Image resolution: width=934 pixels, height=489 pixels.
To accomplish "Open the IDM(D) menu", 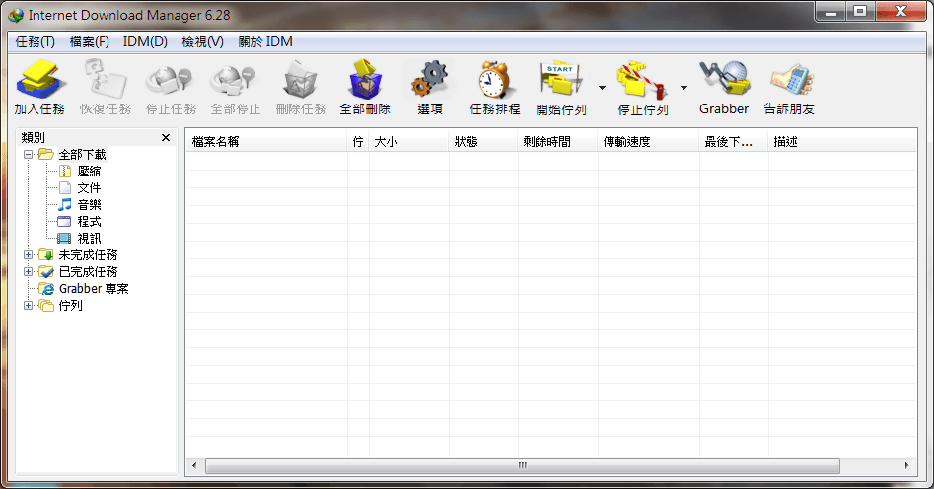I will (x=145, y=41).
